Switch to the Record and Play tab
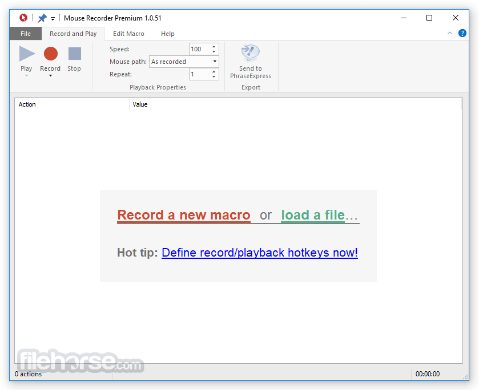 [x=73, y=34]
